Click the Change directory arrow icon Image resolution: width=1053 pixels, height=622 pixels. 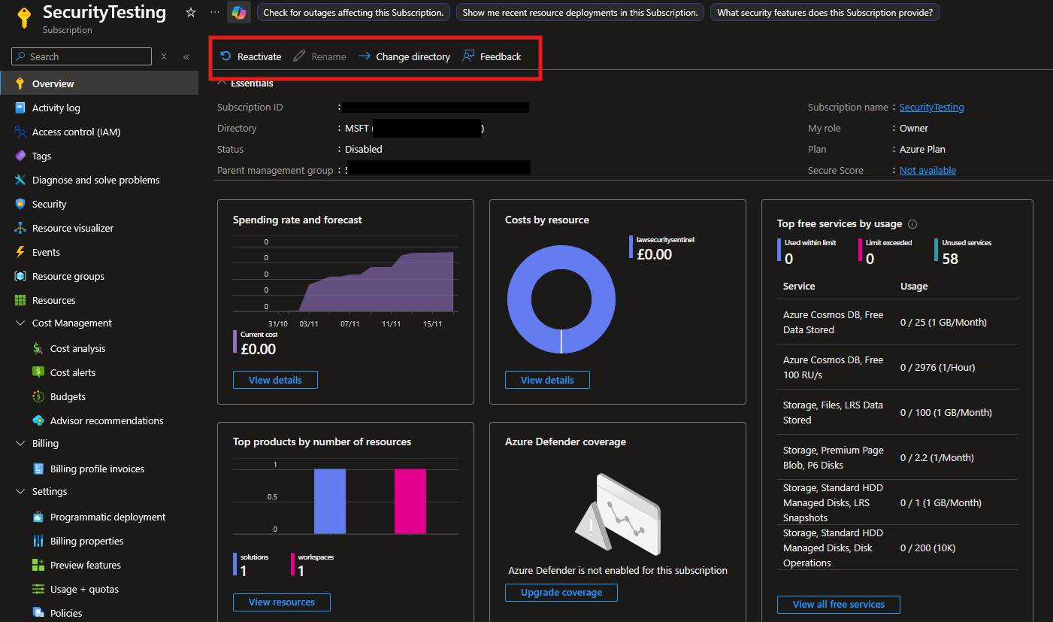364,56
